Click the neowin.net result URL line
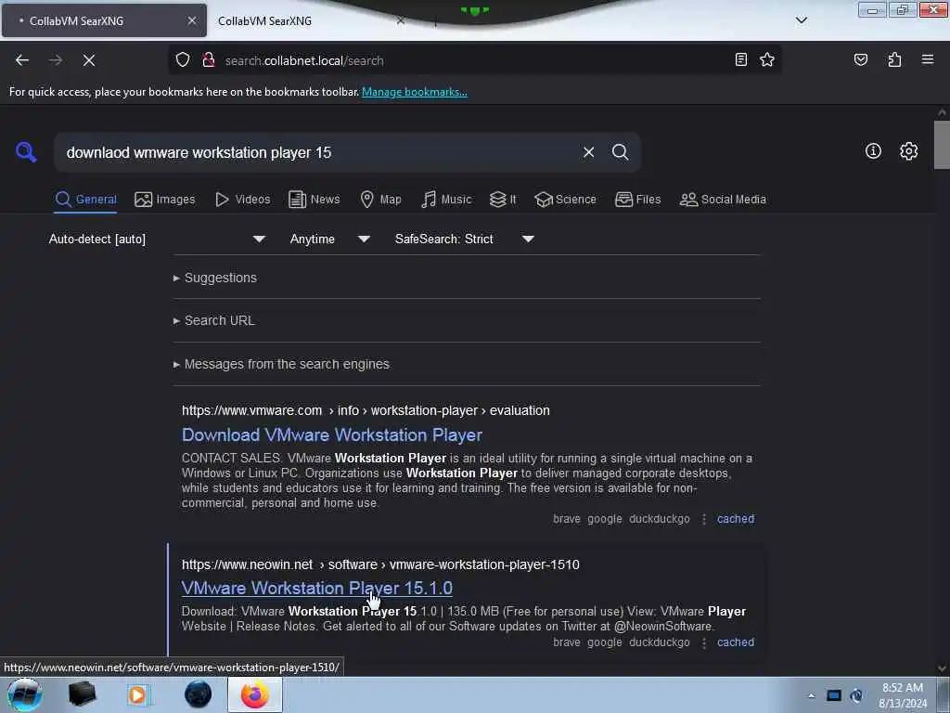 pos(380,564)
